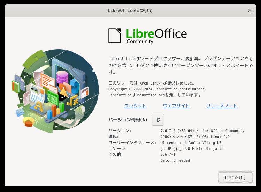
Task: Copy version information with the clipboard icon
Action: pos(158,120)
